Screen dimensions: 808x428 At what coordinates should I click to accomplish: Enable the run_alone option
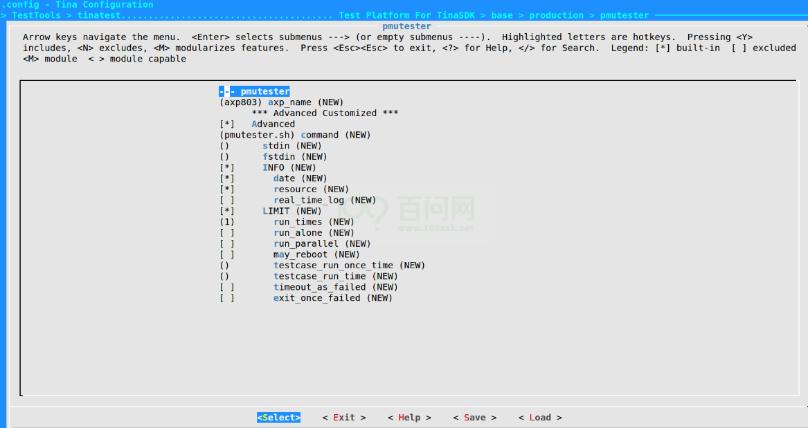pyautogui.click(x=227, y=233)
